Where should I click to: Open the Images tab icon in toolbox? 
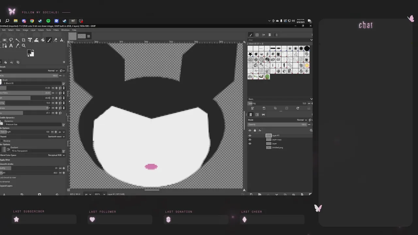pyautogui.click(x=18, y=62)
